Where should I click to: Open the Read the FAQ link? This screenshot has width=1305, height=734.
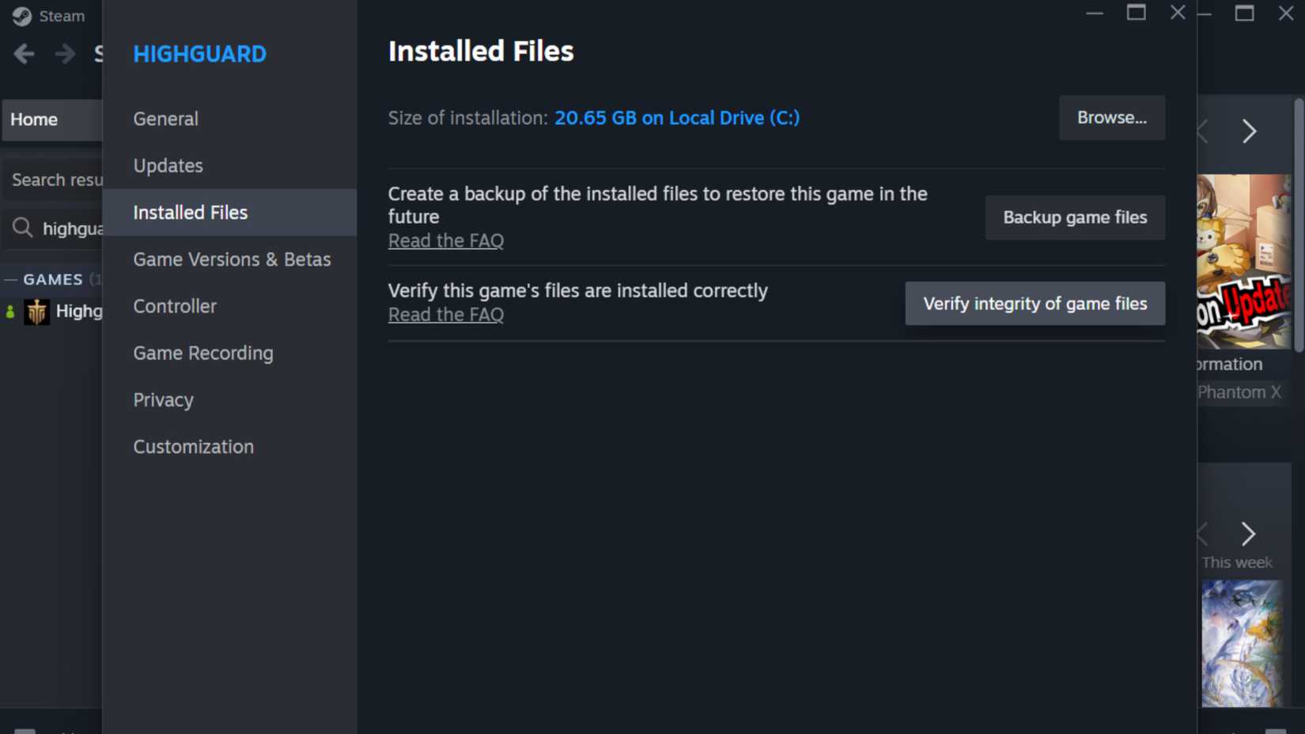coord(445,240)
